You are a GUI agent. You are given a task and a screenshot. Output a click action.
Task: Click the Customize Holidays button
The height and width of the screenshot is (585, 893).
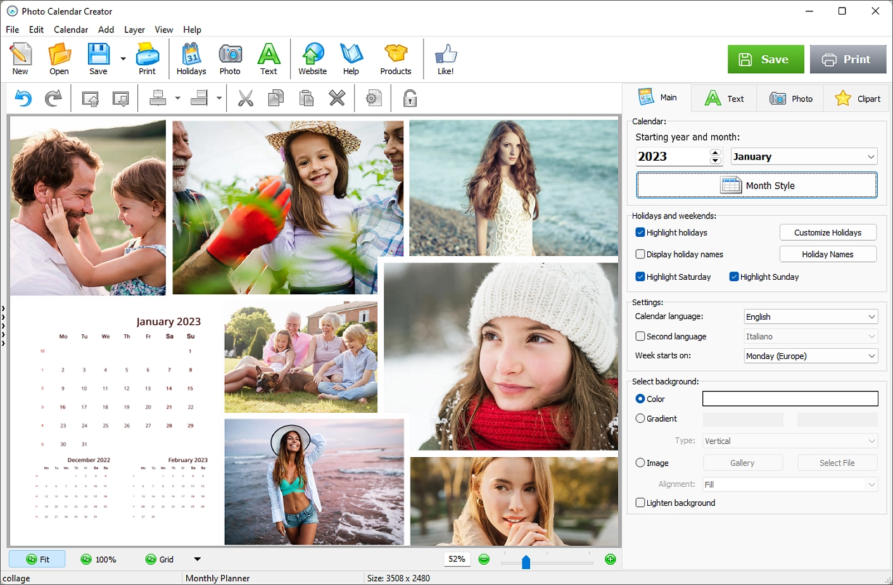coord(828,232)
